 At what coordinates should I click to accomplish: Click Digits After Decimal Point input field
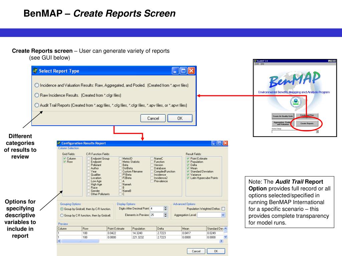[x=157, y=209]
